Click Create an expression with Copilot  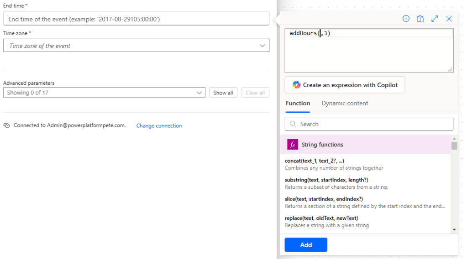pos(345,85)
